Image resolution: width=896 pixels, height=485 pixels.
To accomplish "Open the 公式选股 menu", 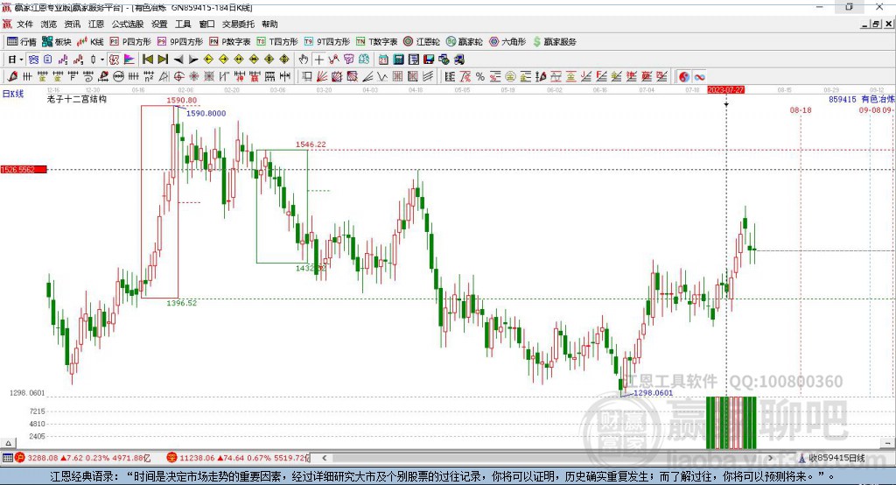I will (x=128, y=24).
